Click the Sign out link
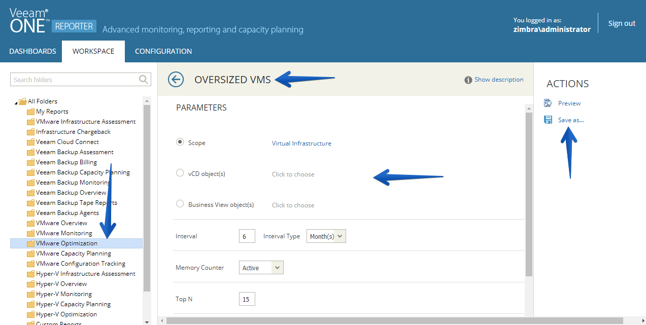 click(622, 23)
